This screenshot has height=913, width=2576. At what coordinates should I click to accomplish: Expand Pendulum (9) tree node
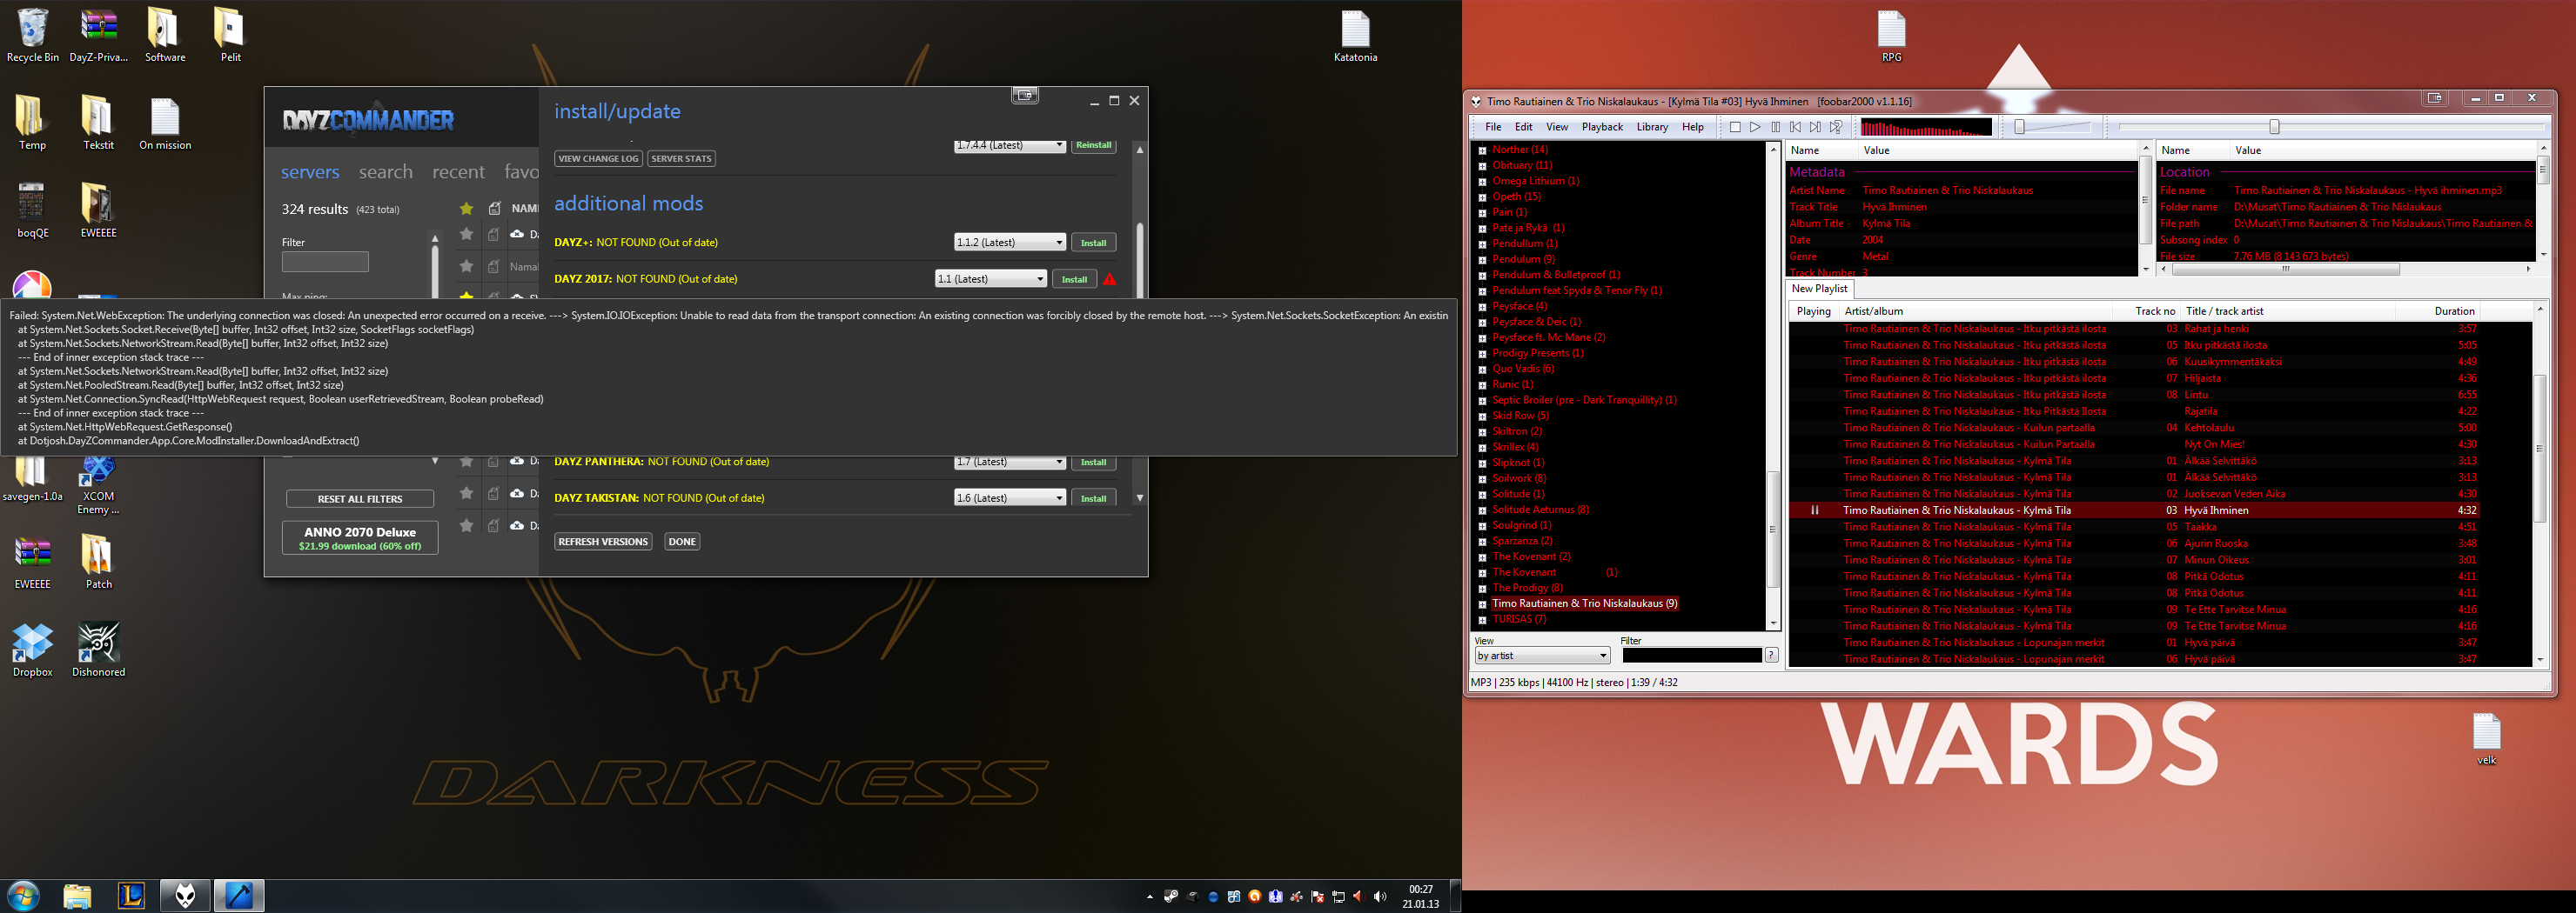[x=1482, y=260]
